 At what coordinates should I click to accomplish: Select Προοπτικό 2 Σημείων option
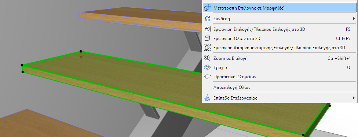tap(279, 77)
